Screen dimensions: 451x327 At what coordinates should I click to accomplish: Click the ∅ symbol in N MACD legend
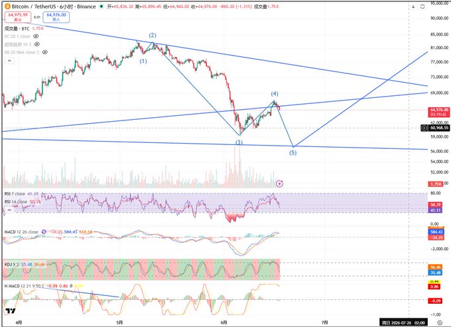(71, 286)
